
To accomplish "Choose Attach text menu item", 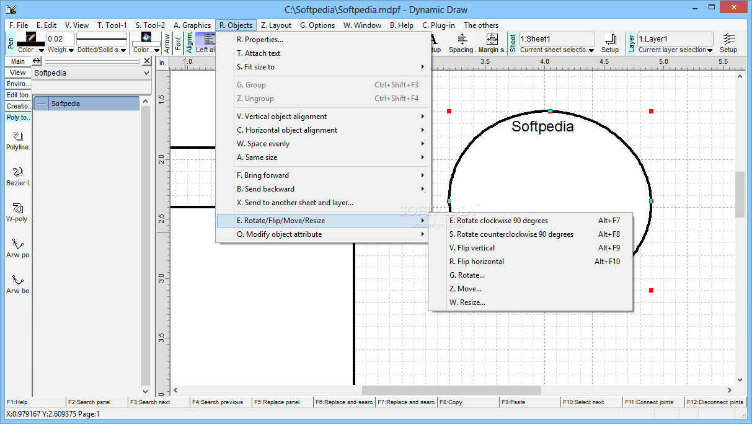I will tap(322, 53).
